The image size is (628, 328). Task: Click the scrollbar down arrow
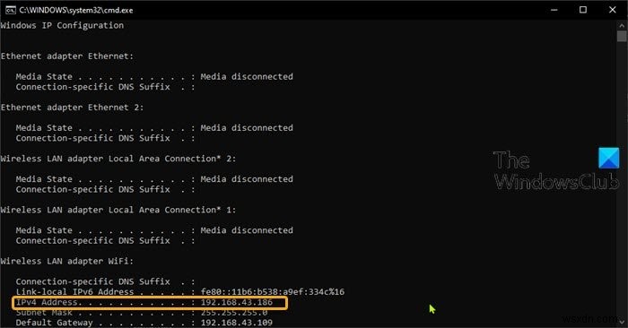click(x=622, y=322)
